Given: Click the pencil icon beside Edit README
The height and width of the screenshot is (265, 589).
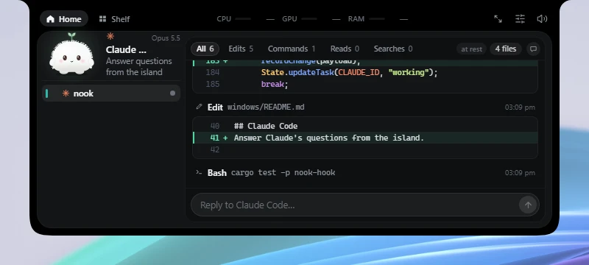Looking at the screenshot, I should (199, 107).
